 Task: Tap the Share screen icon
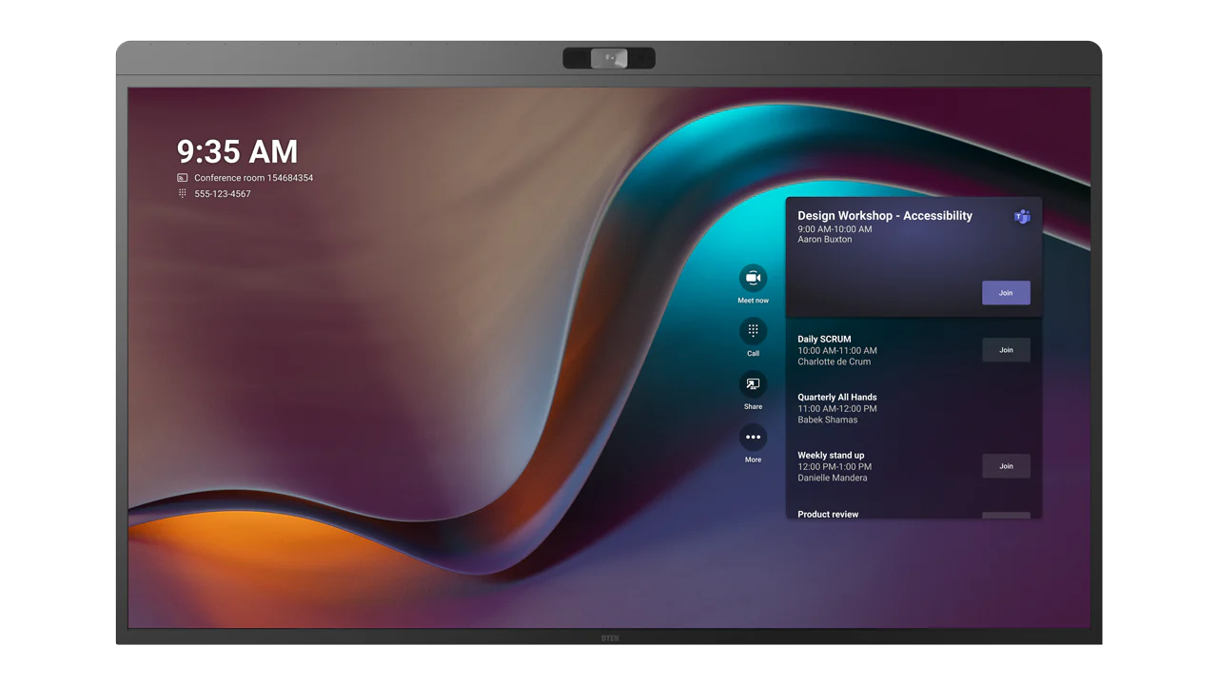point(753,384)
